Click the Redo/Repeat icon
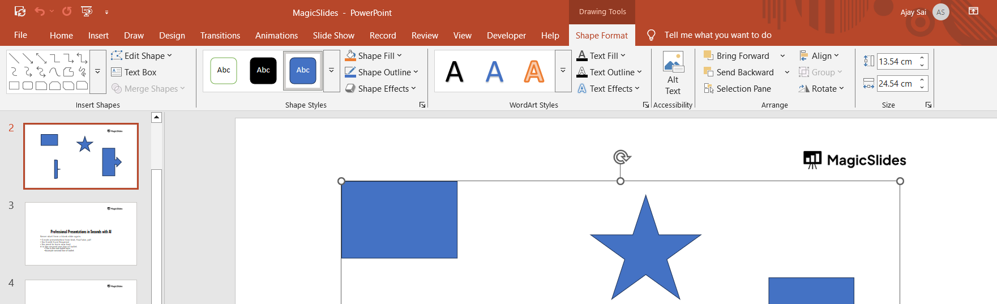The image size is (997, 304). pyautogui.click(x=67, y=11)
